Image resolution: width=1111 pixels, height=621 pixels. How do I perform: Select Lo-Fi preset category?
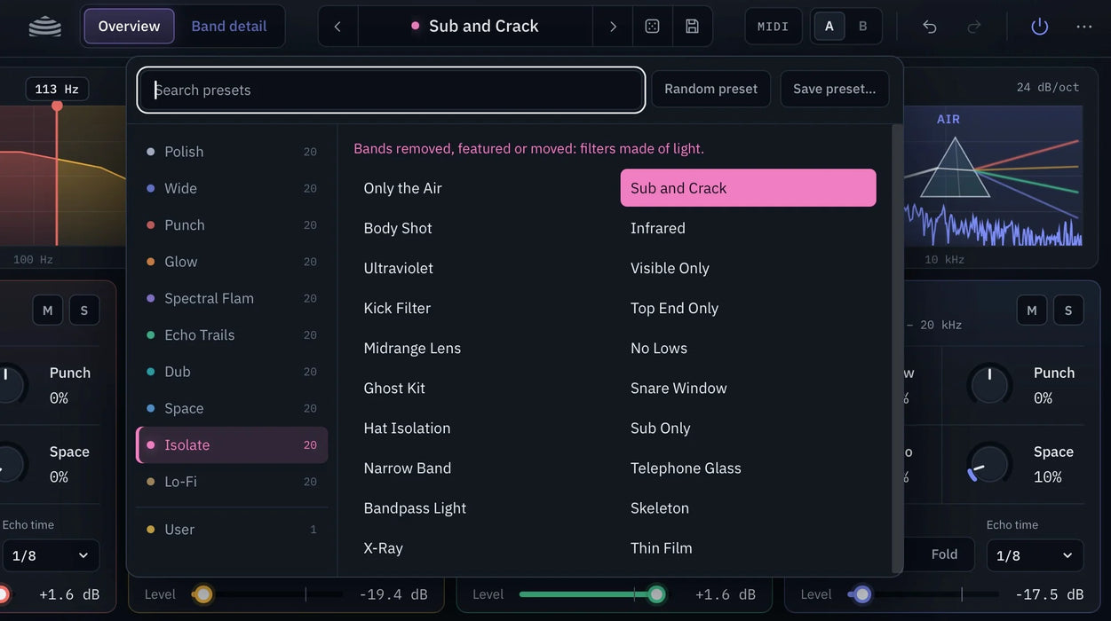(x=232, y=482)
